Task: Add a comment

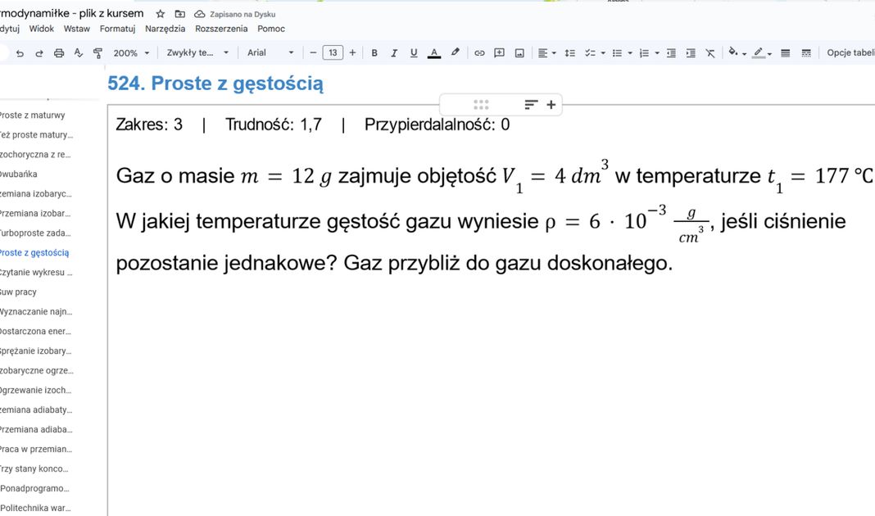Action: (499, 52)
